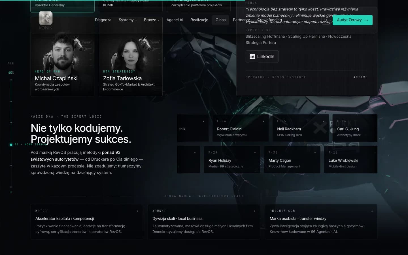
Task: Click the 60% scroll progress value
Action: click(11, 73)
